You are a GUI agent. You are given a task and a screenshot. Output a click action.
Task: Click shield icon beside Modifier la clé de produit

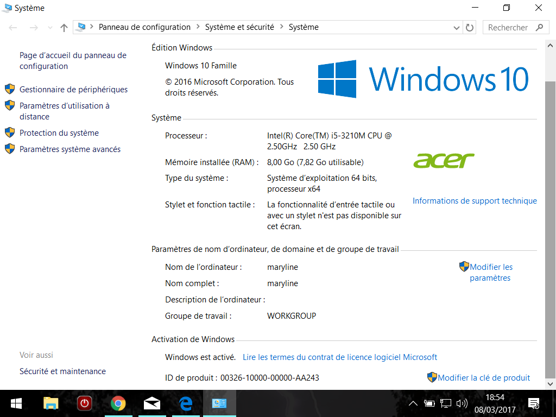432,377
